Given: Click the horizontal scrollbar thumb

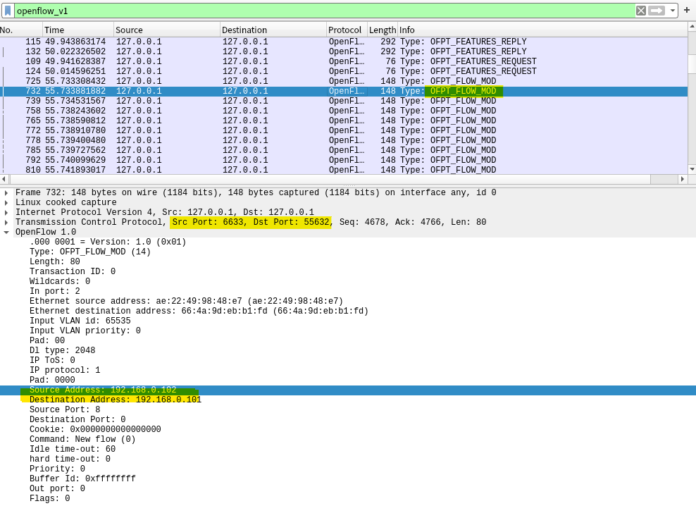Looking at the screenshot, I should (330, 179).
